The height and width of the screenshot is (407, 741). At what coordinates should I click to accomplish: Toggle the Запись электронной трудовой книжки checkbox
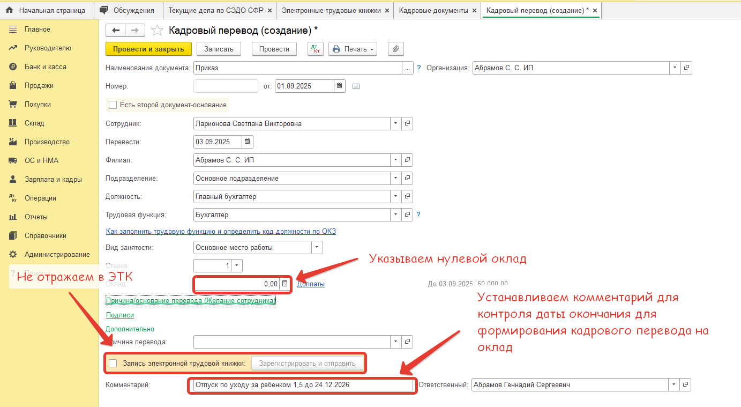click(113, 364)
